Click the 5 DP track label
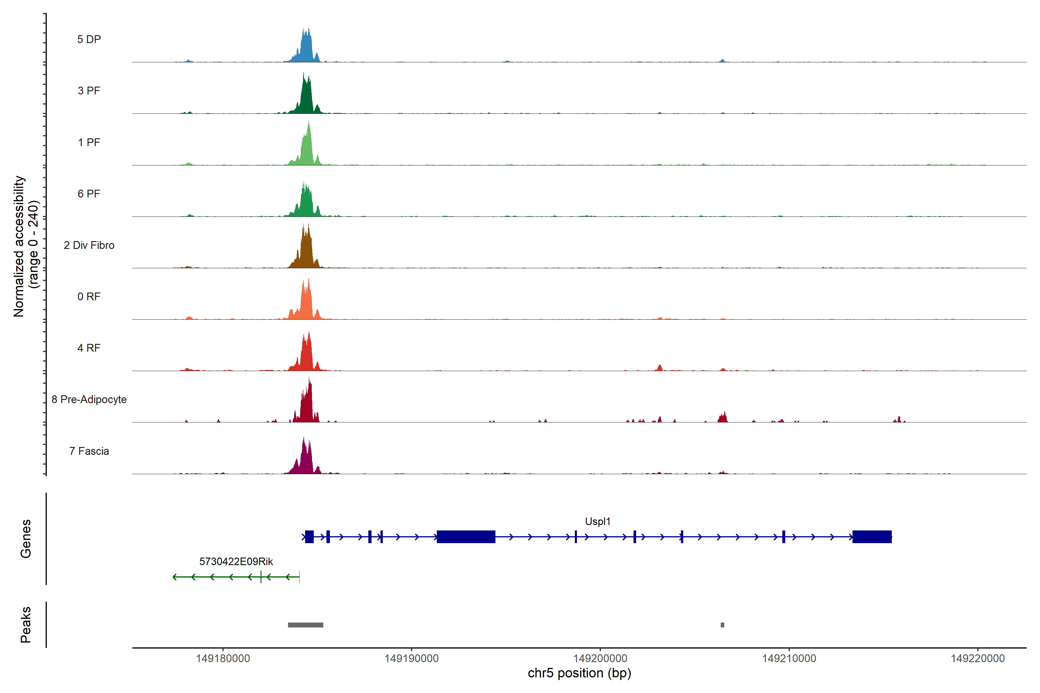The image size is (1040, 693). [89, 39]
